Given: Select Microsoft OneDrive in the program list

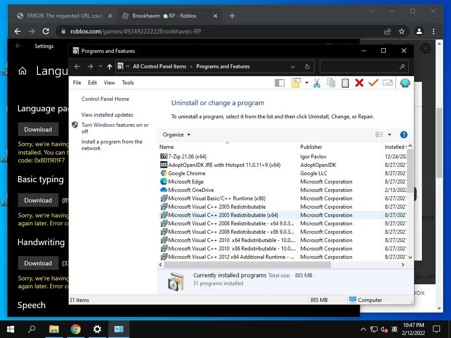Looking at the screenshot, I should (x=190, y=190).
